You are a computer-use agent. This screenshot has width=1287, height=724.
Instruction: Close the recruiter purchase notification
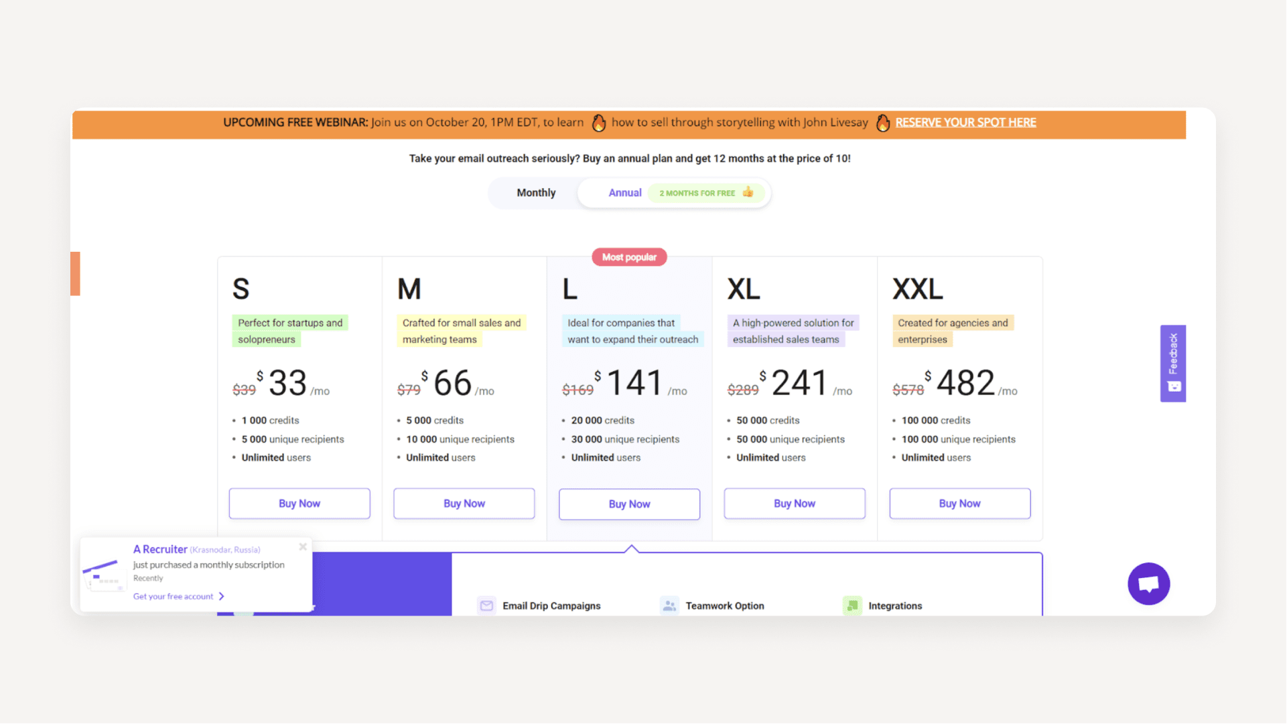tap(303, 547)
